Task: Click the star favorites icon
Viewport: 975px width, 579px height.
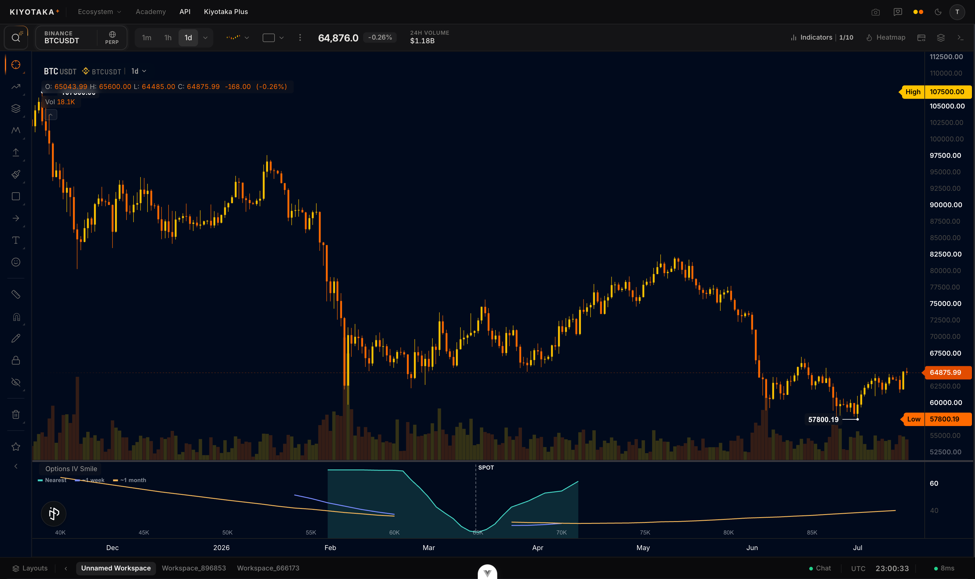Action: click(x=16, y=447)
